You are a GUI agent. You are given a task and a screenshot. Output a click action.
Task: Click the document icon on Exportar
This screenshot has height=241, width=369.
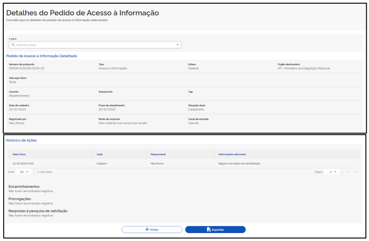pos(209,229)
